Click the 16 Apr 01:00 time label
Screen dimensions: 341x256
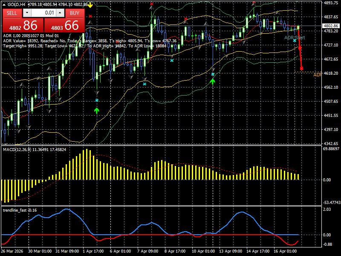click(285, 251)
